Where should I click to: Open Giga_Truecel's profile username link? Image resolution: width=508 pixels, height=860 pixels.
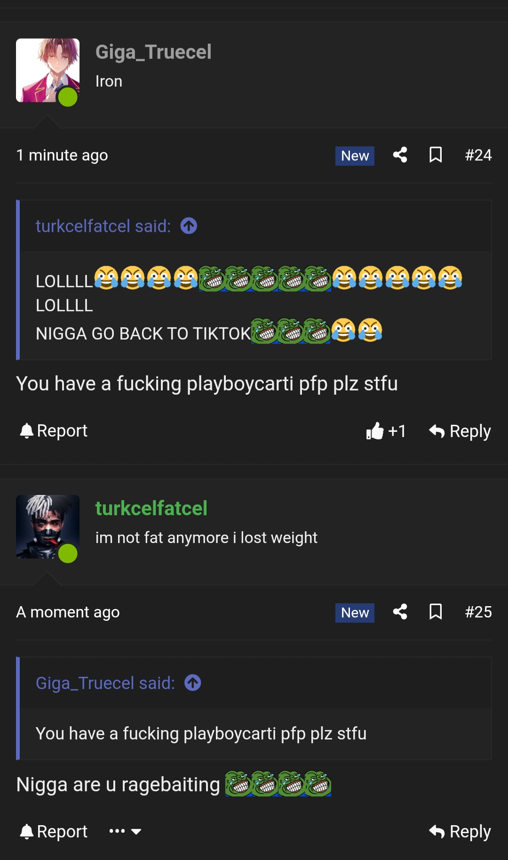(153, 52)
